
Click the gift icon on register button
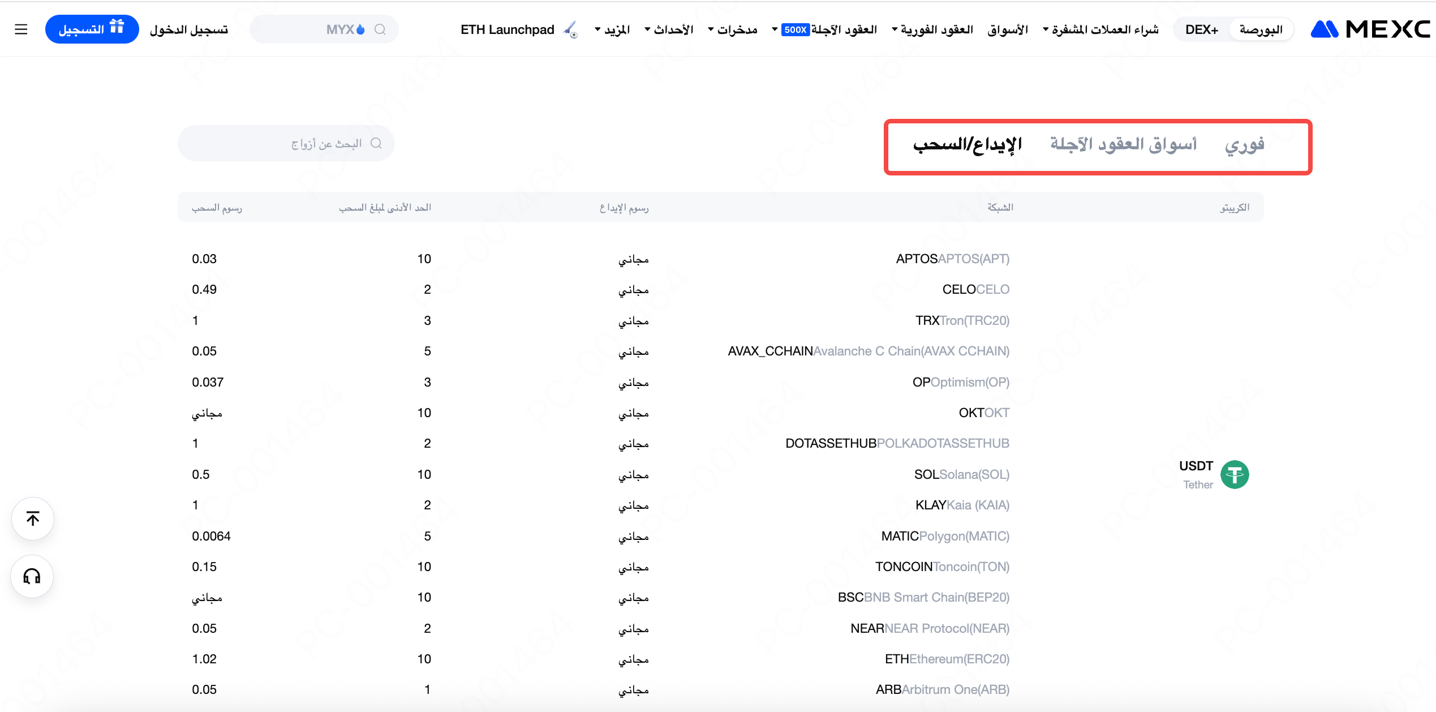tap(117, 27)
